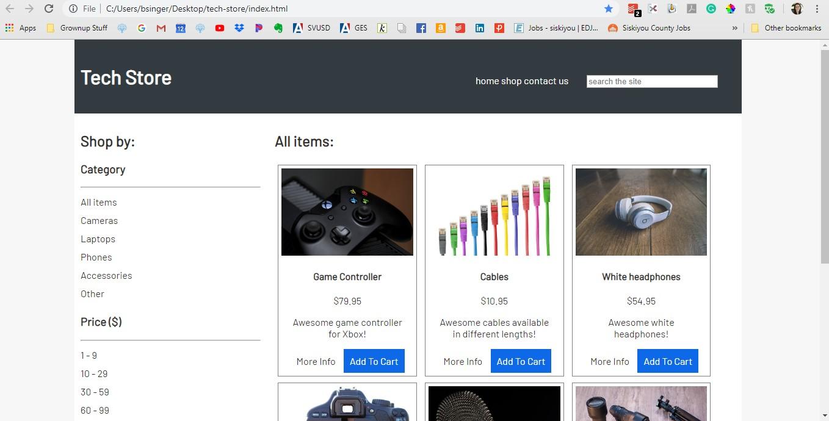829x421 pixels.
Task: Open the Facebook bookmark icon
Action: click(421, 27)
